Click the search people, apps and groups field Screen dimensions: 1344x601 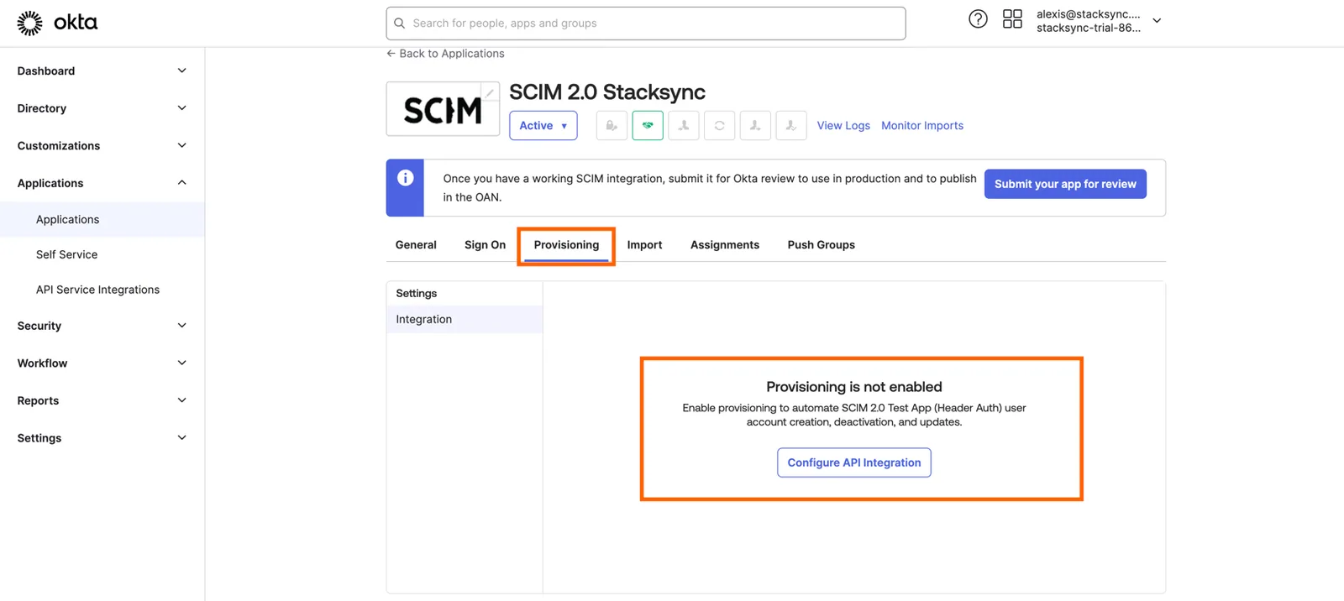[x=646, y=24]
